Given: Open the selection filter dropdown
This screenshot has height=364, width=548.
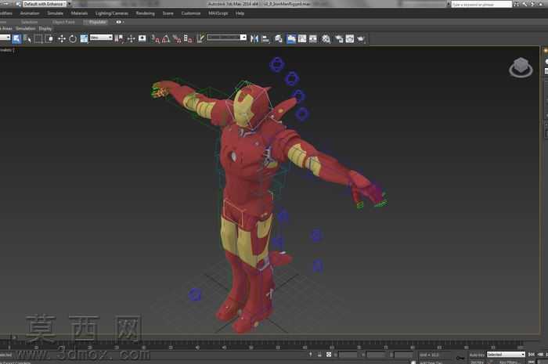Looking at the screenshot, I should [x=5, y=38].
